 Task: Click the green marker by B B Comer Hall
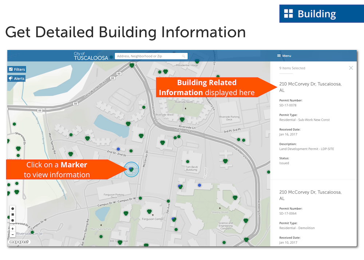tap(120, 243)
